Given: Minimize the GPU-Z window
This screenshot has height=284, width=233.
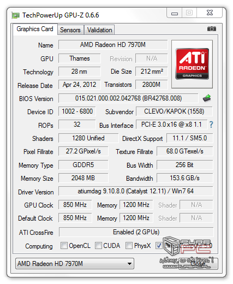Looking at the screenshot, I should pyautogui.click(x=175, y=13).
